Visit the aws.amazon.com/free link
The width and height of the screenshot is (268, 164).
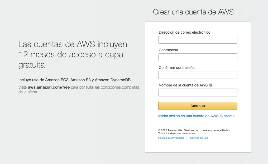[x=49, y=87]
